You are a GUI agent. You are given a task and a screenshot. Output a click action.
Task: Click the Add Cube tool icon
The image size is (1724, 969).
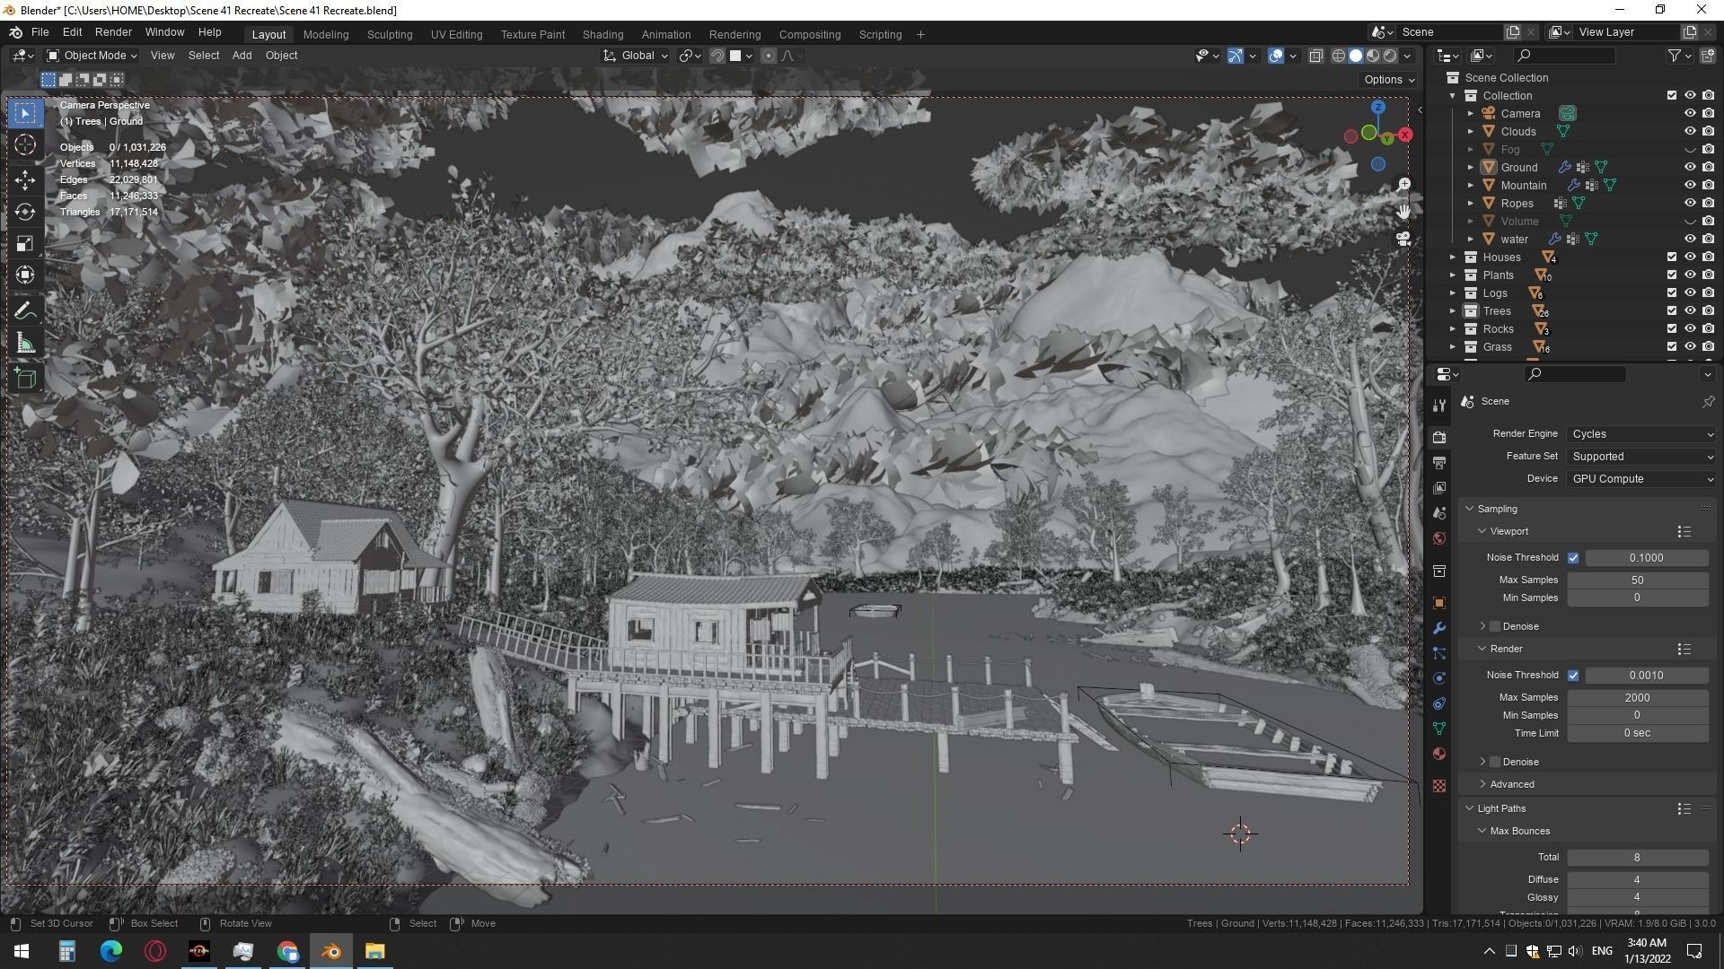pos(25,378)
